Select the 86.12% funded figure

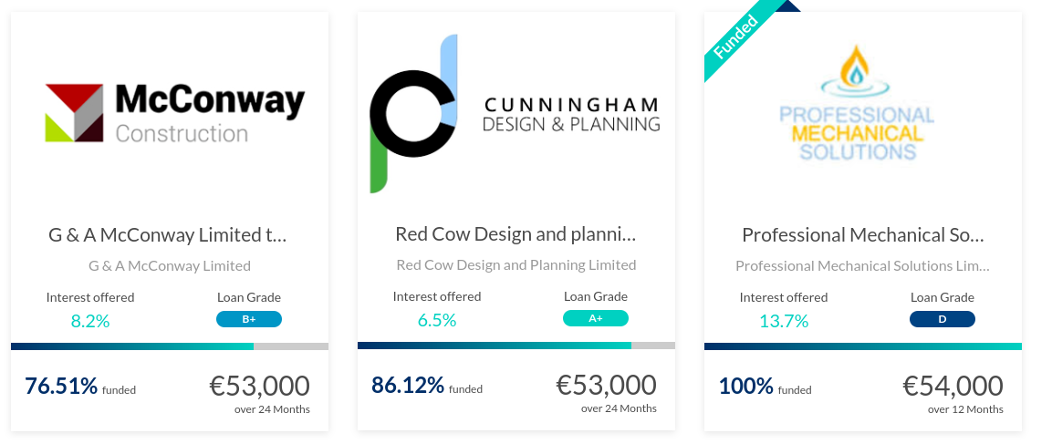pyautogui.click(x=408, y=385)
